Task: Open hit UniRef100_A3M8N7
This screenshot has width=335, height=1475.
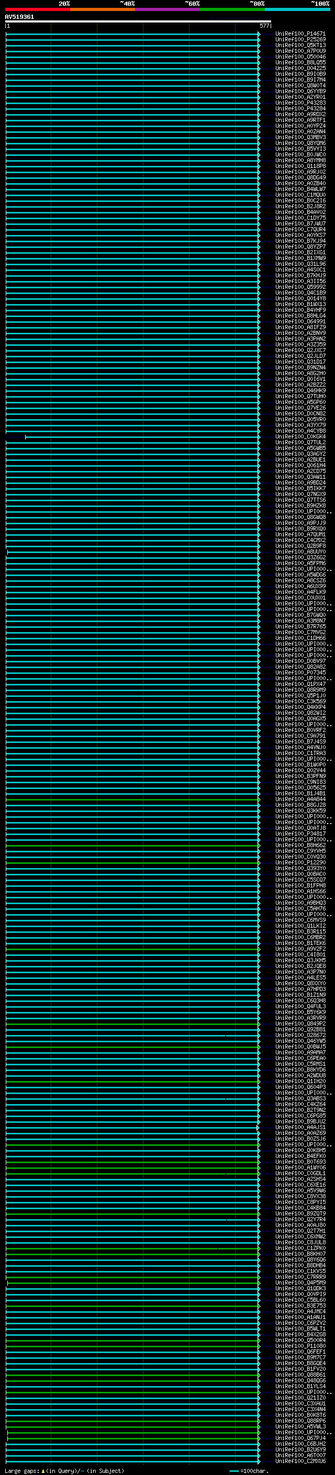Action: [300, 621]
